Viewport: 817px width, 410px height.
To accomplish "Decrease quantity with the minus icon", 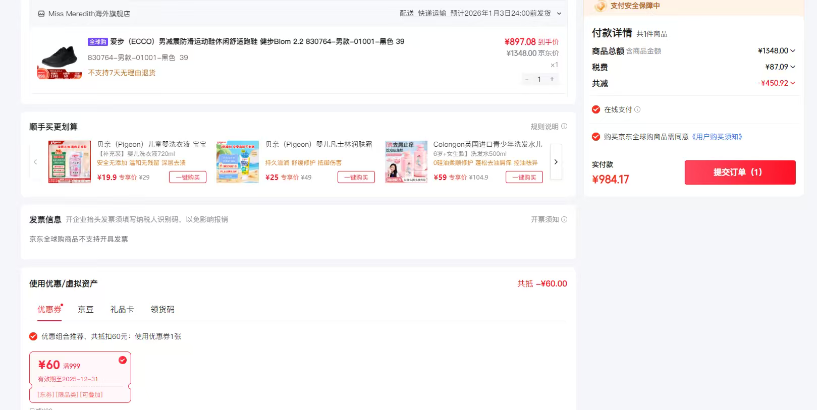I will pyautogui.click(x=527, y=79).
